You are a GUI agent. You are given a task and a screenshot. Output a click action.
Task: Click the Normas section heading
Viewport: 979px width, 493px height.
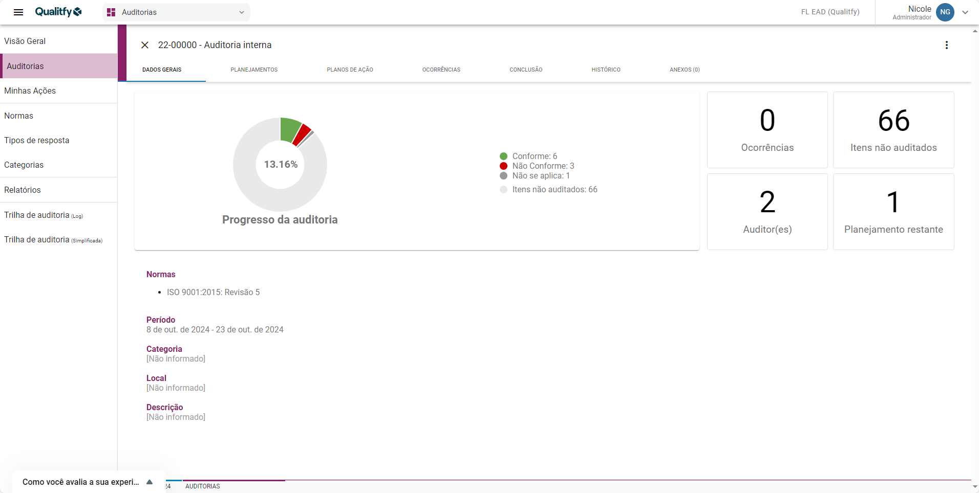point(161,274)
